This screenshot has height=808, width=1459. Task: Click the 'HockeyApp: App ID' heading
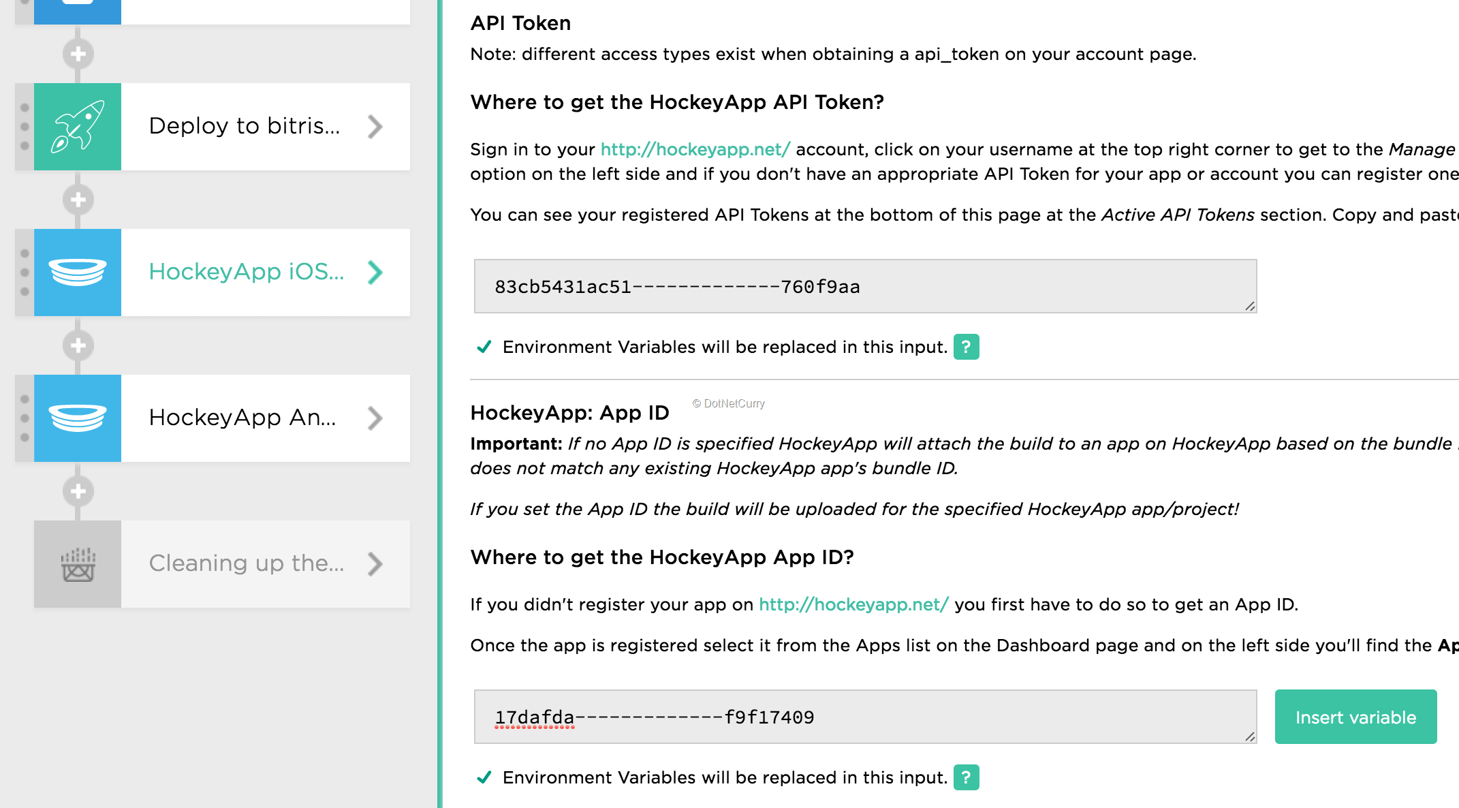click(569, 413)
